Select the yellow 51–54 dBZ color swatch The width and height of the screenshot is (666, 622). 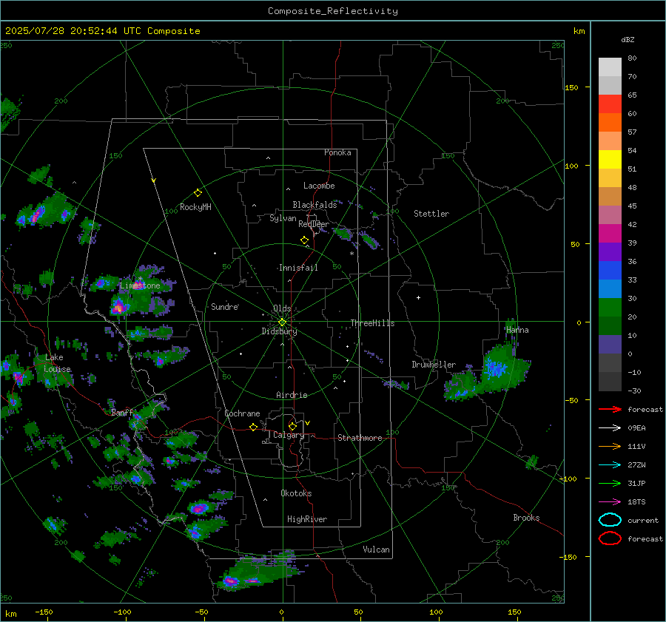coord(610,159)
